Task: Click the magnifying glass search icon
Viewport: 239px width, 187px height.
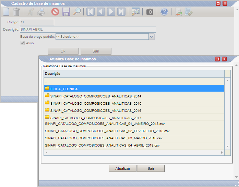Action: (x=77, y=12)
